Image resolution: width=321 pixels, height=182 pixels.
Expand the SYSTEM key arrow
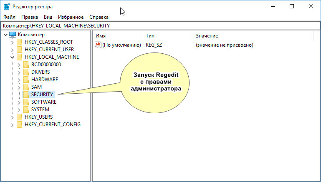(x=19, y=110)
